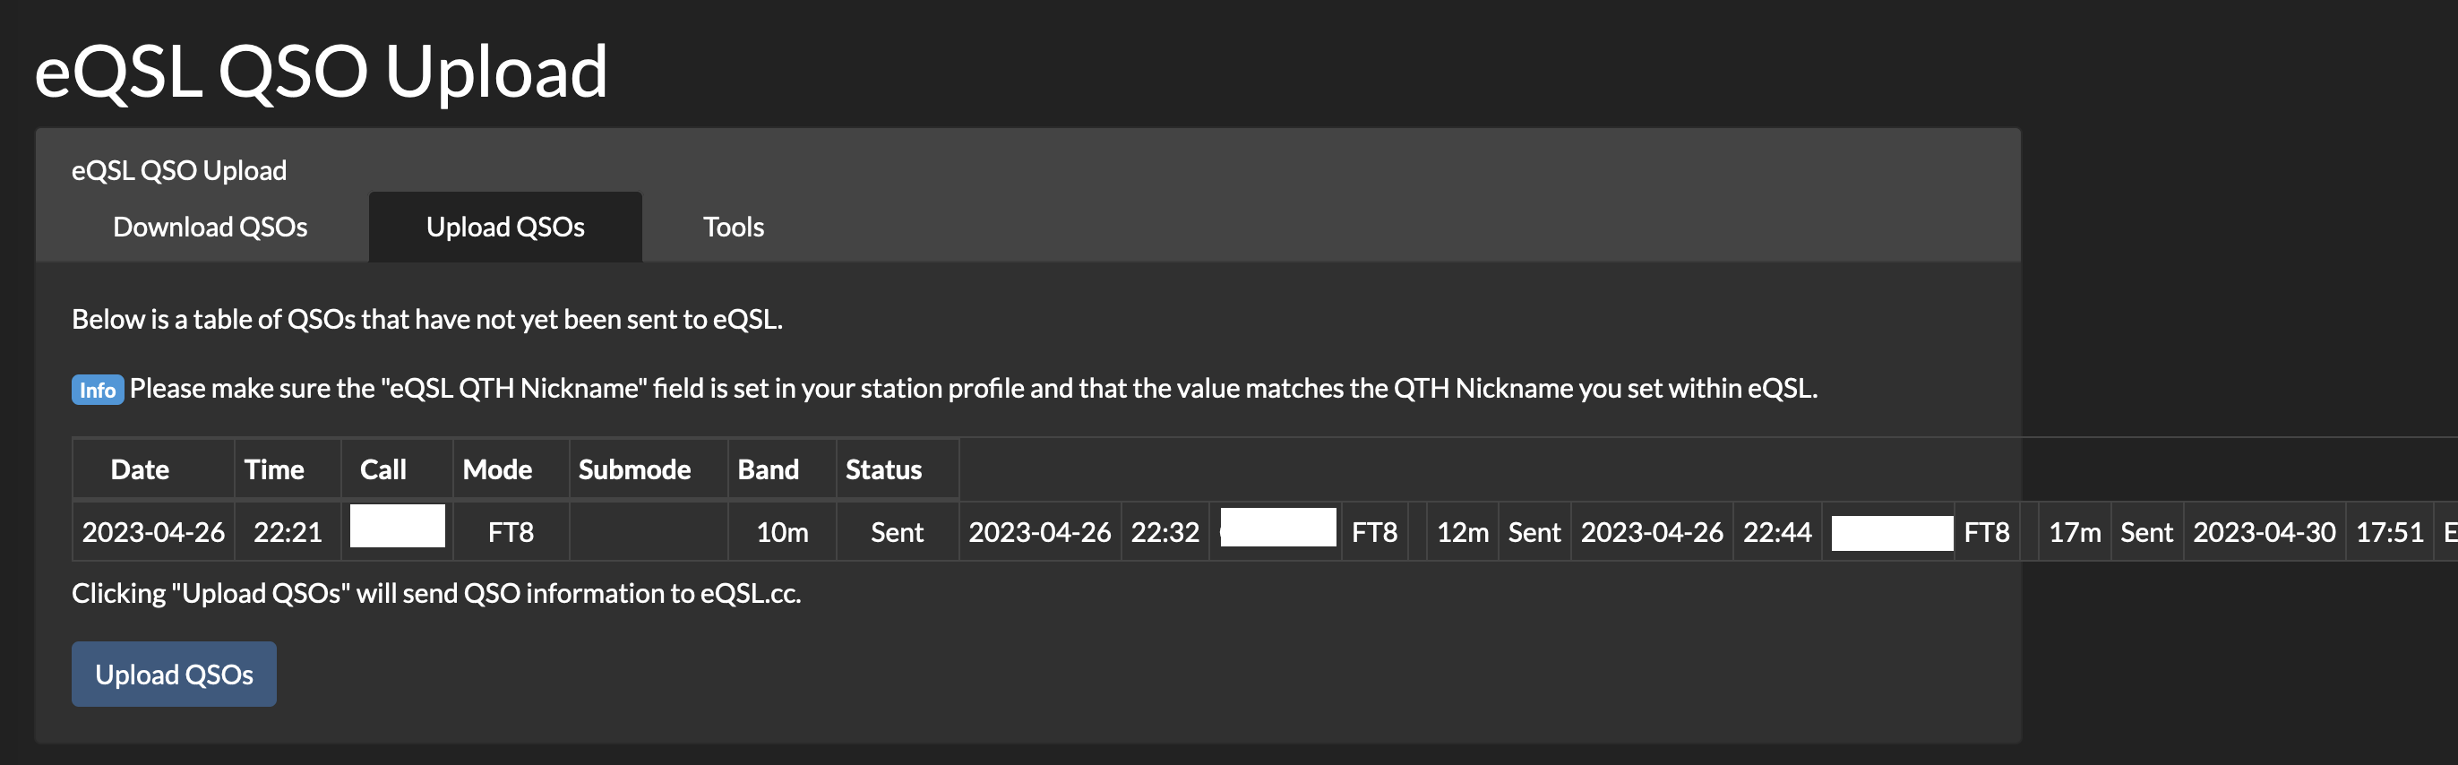Screen dimensions: 2458x765
Task: Select the Upload QSOs tab
Action: click(x=506, y=226)
